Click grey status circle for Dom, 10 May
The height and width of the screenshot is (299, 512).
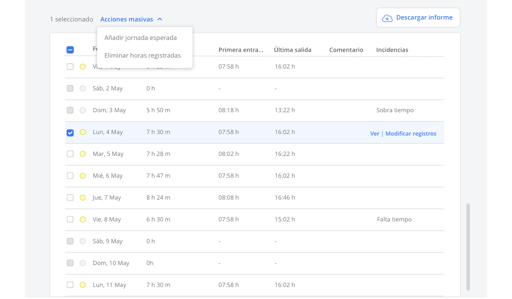83,263
